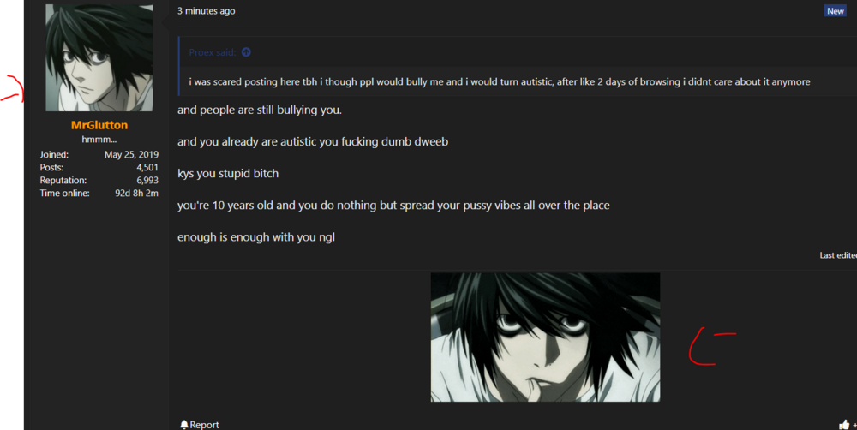Click the 'kys you stupid bitch' line

(228, 174)
